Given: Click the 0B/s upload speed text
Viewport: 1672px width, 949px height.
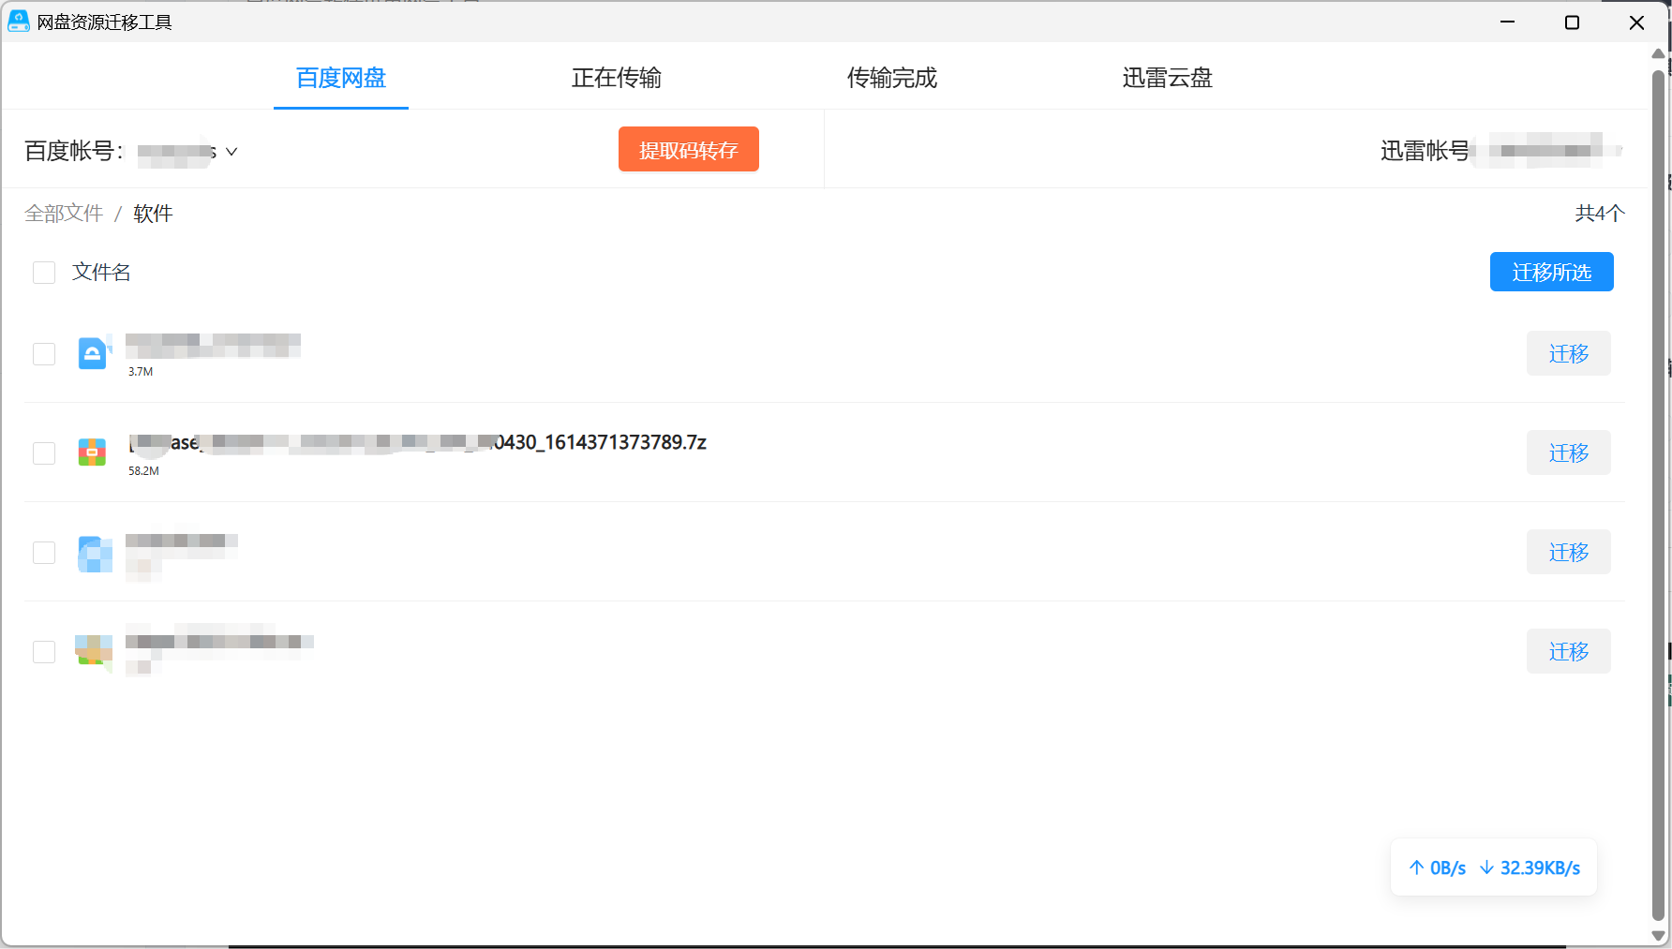Looking at the screenshot, I should pyautogui.click(x=1448, y=867).
